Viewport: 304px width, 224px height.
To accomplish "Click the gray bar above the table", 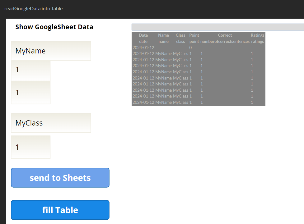I will click(x=218, y=27).
